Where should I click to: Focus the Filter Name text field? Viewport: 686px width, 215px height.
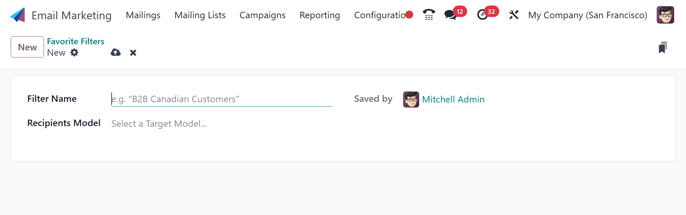(221, 99)
